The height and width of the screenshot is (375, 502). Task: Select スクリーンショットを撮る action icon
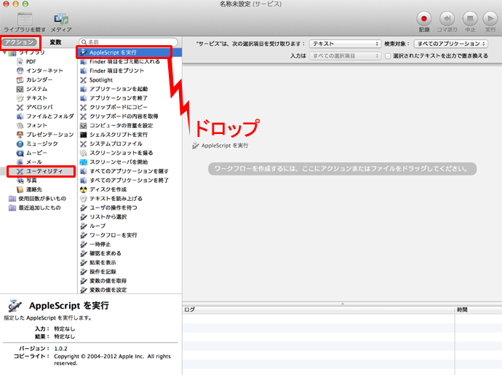(x=83, y=153)
